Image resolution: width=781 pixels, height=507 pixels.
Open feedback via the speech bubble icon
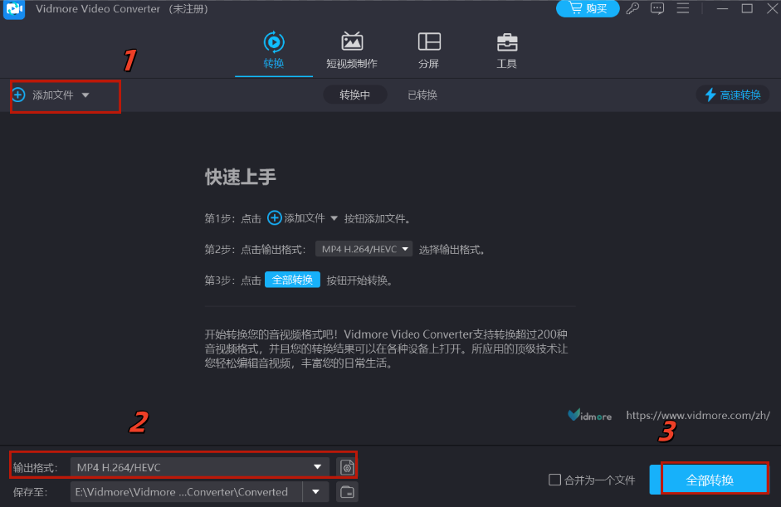[x=657, y=8]
